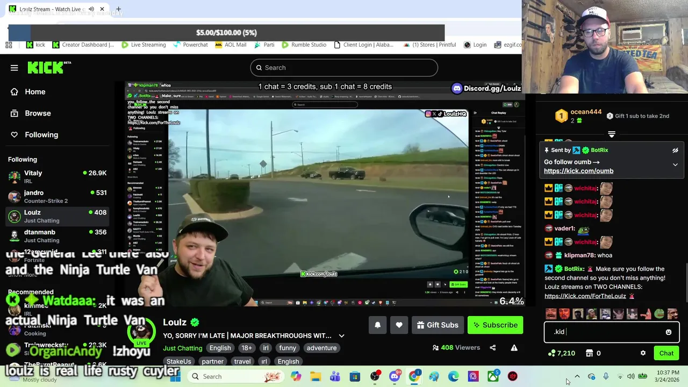Select the partner tag
Screen dimensions: 688x387
click(x=212, y=362)
